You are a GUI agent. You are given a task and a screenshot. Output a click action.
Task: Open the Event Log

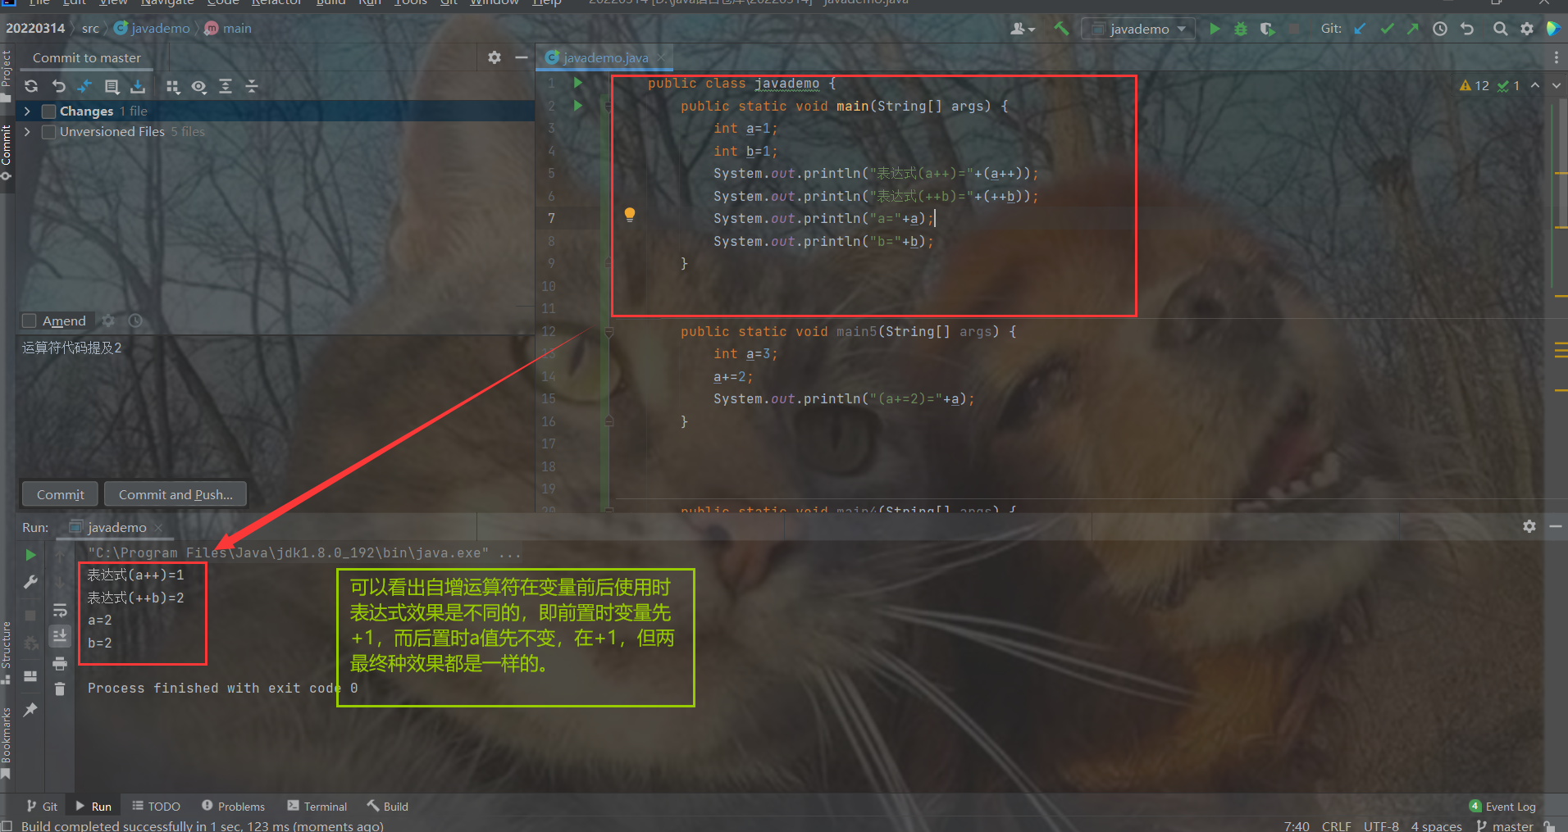pyautogui.click(x=1502, y=807)
